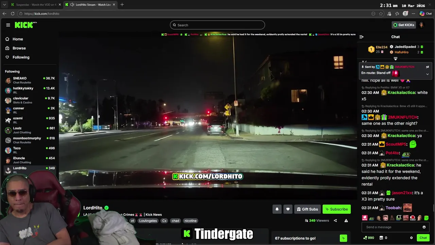
Task: Click Elle234 top gifter
Action: [381, 47]
